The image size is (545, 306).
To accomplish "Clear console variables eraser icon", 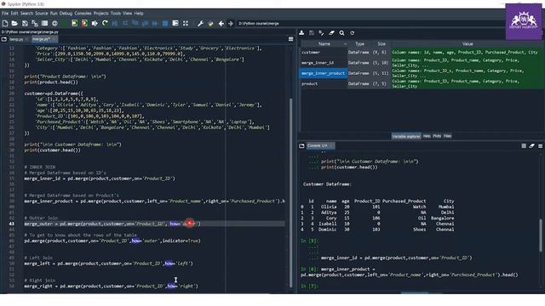I will pyautogui.click(x=531, y=145).
